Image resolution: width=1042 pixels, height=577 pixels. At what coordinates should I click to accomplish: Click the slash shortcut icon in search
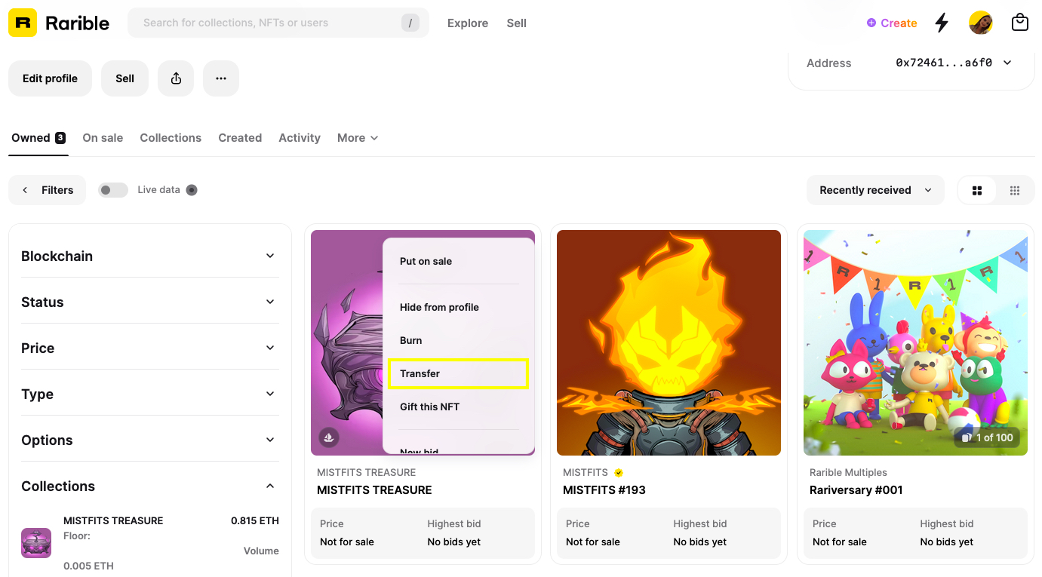(x=410, y=23)
